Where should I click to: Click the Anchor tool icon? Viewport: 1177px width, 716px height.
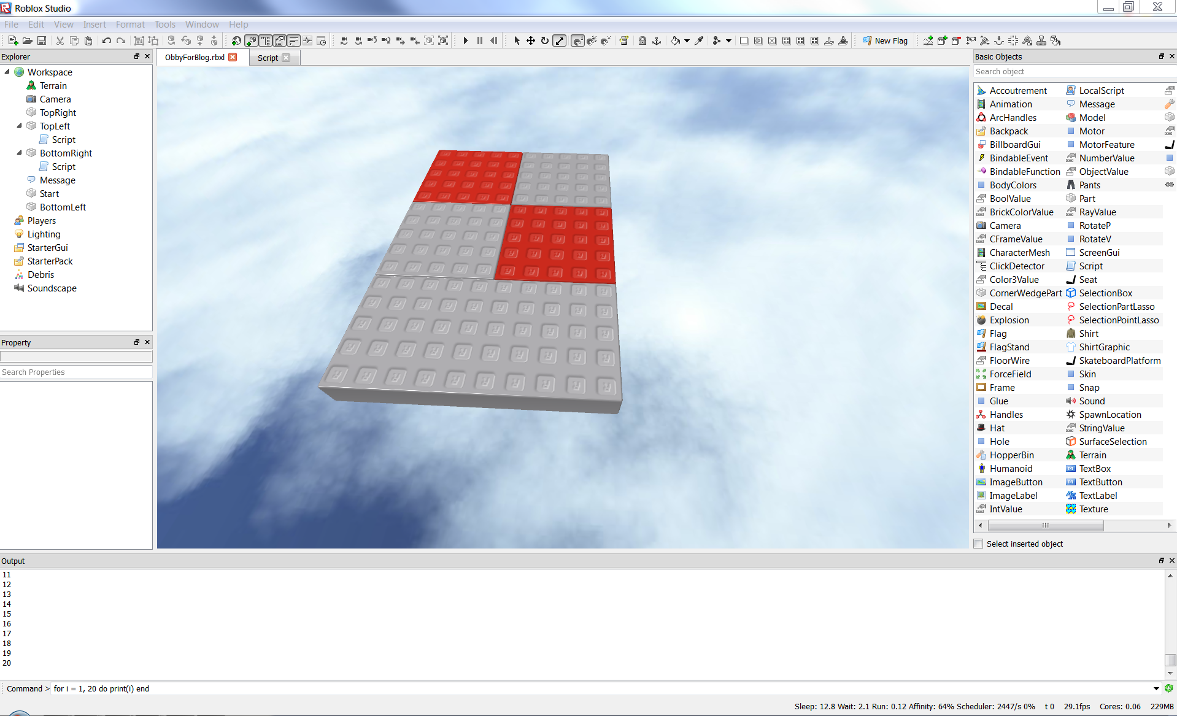(656, 40)
